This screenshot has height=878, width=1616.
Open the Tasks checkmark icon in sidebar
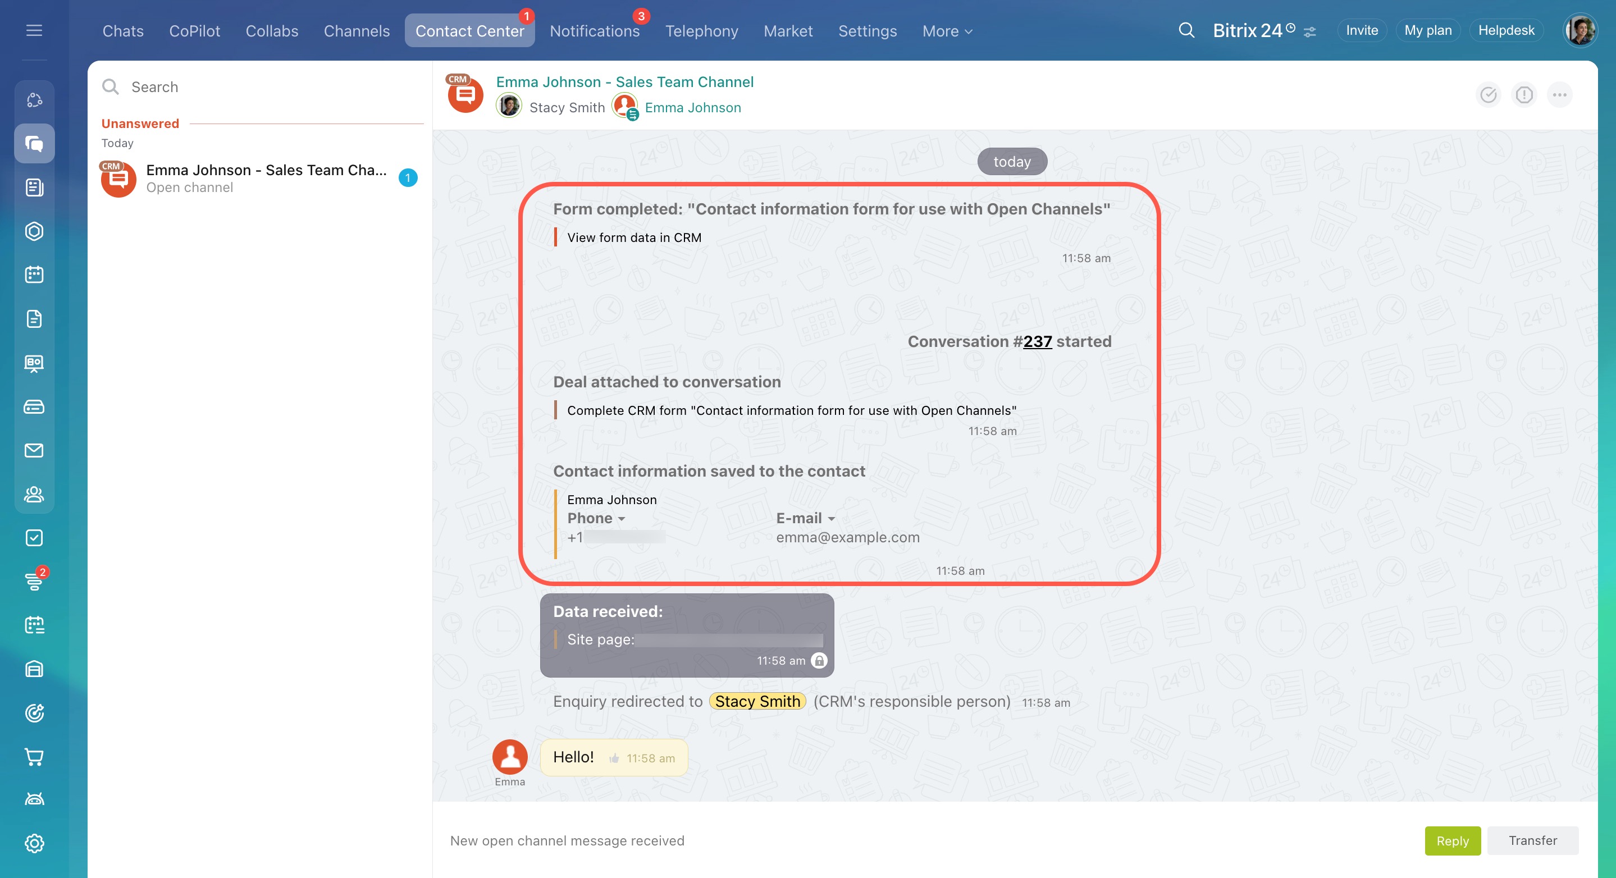tap(34, 537)
